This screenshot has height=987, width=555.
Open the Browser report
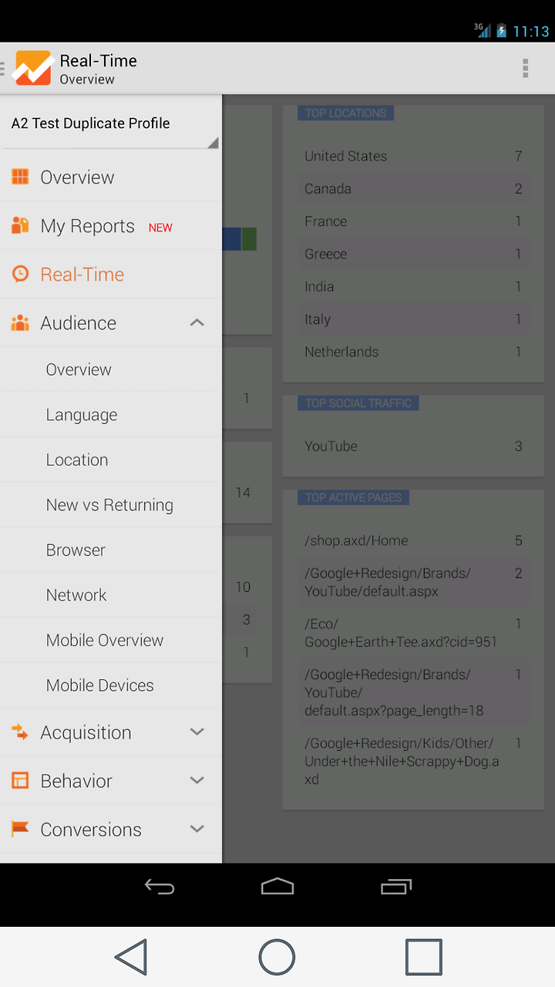[111, 549]
